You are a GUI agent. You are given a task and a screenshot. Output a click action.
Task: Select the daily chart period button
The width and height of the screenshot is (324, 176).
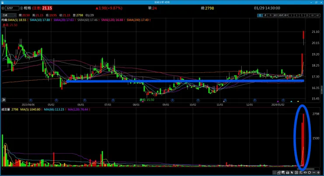pyautogui.click(x=260, y=15)
